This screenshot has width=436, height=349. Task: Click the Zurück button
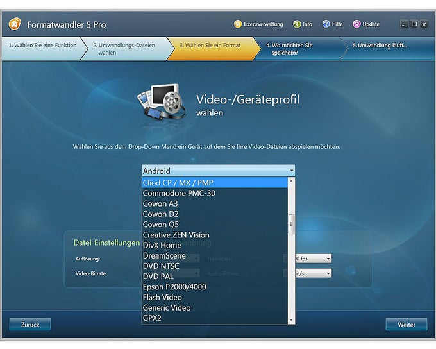[x=30, y=325]
